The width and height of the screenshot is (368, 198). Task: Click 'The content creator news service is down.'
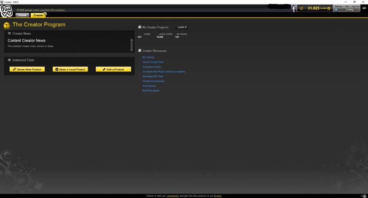31,46
